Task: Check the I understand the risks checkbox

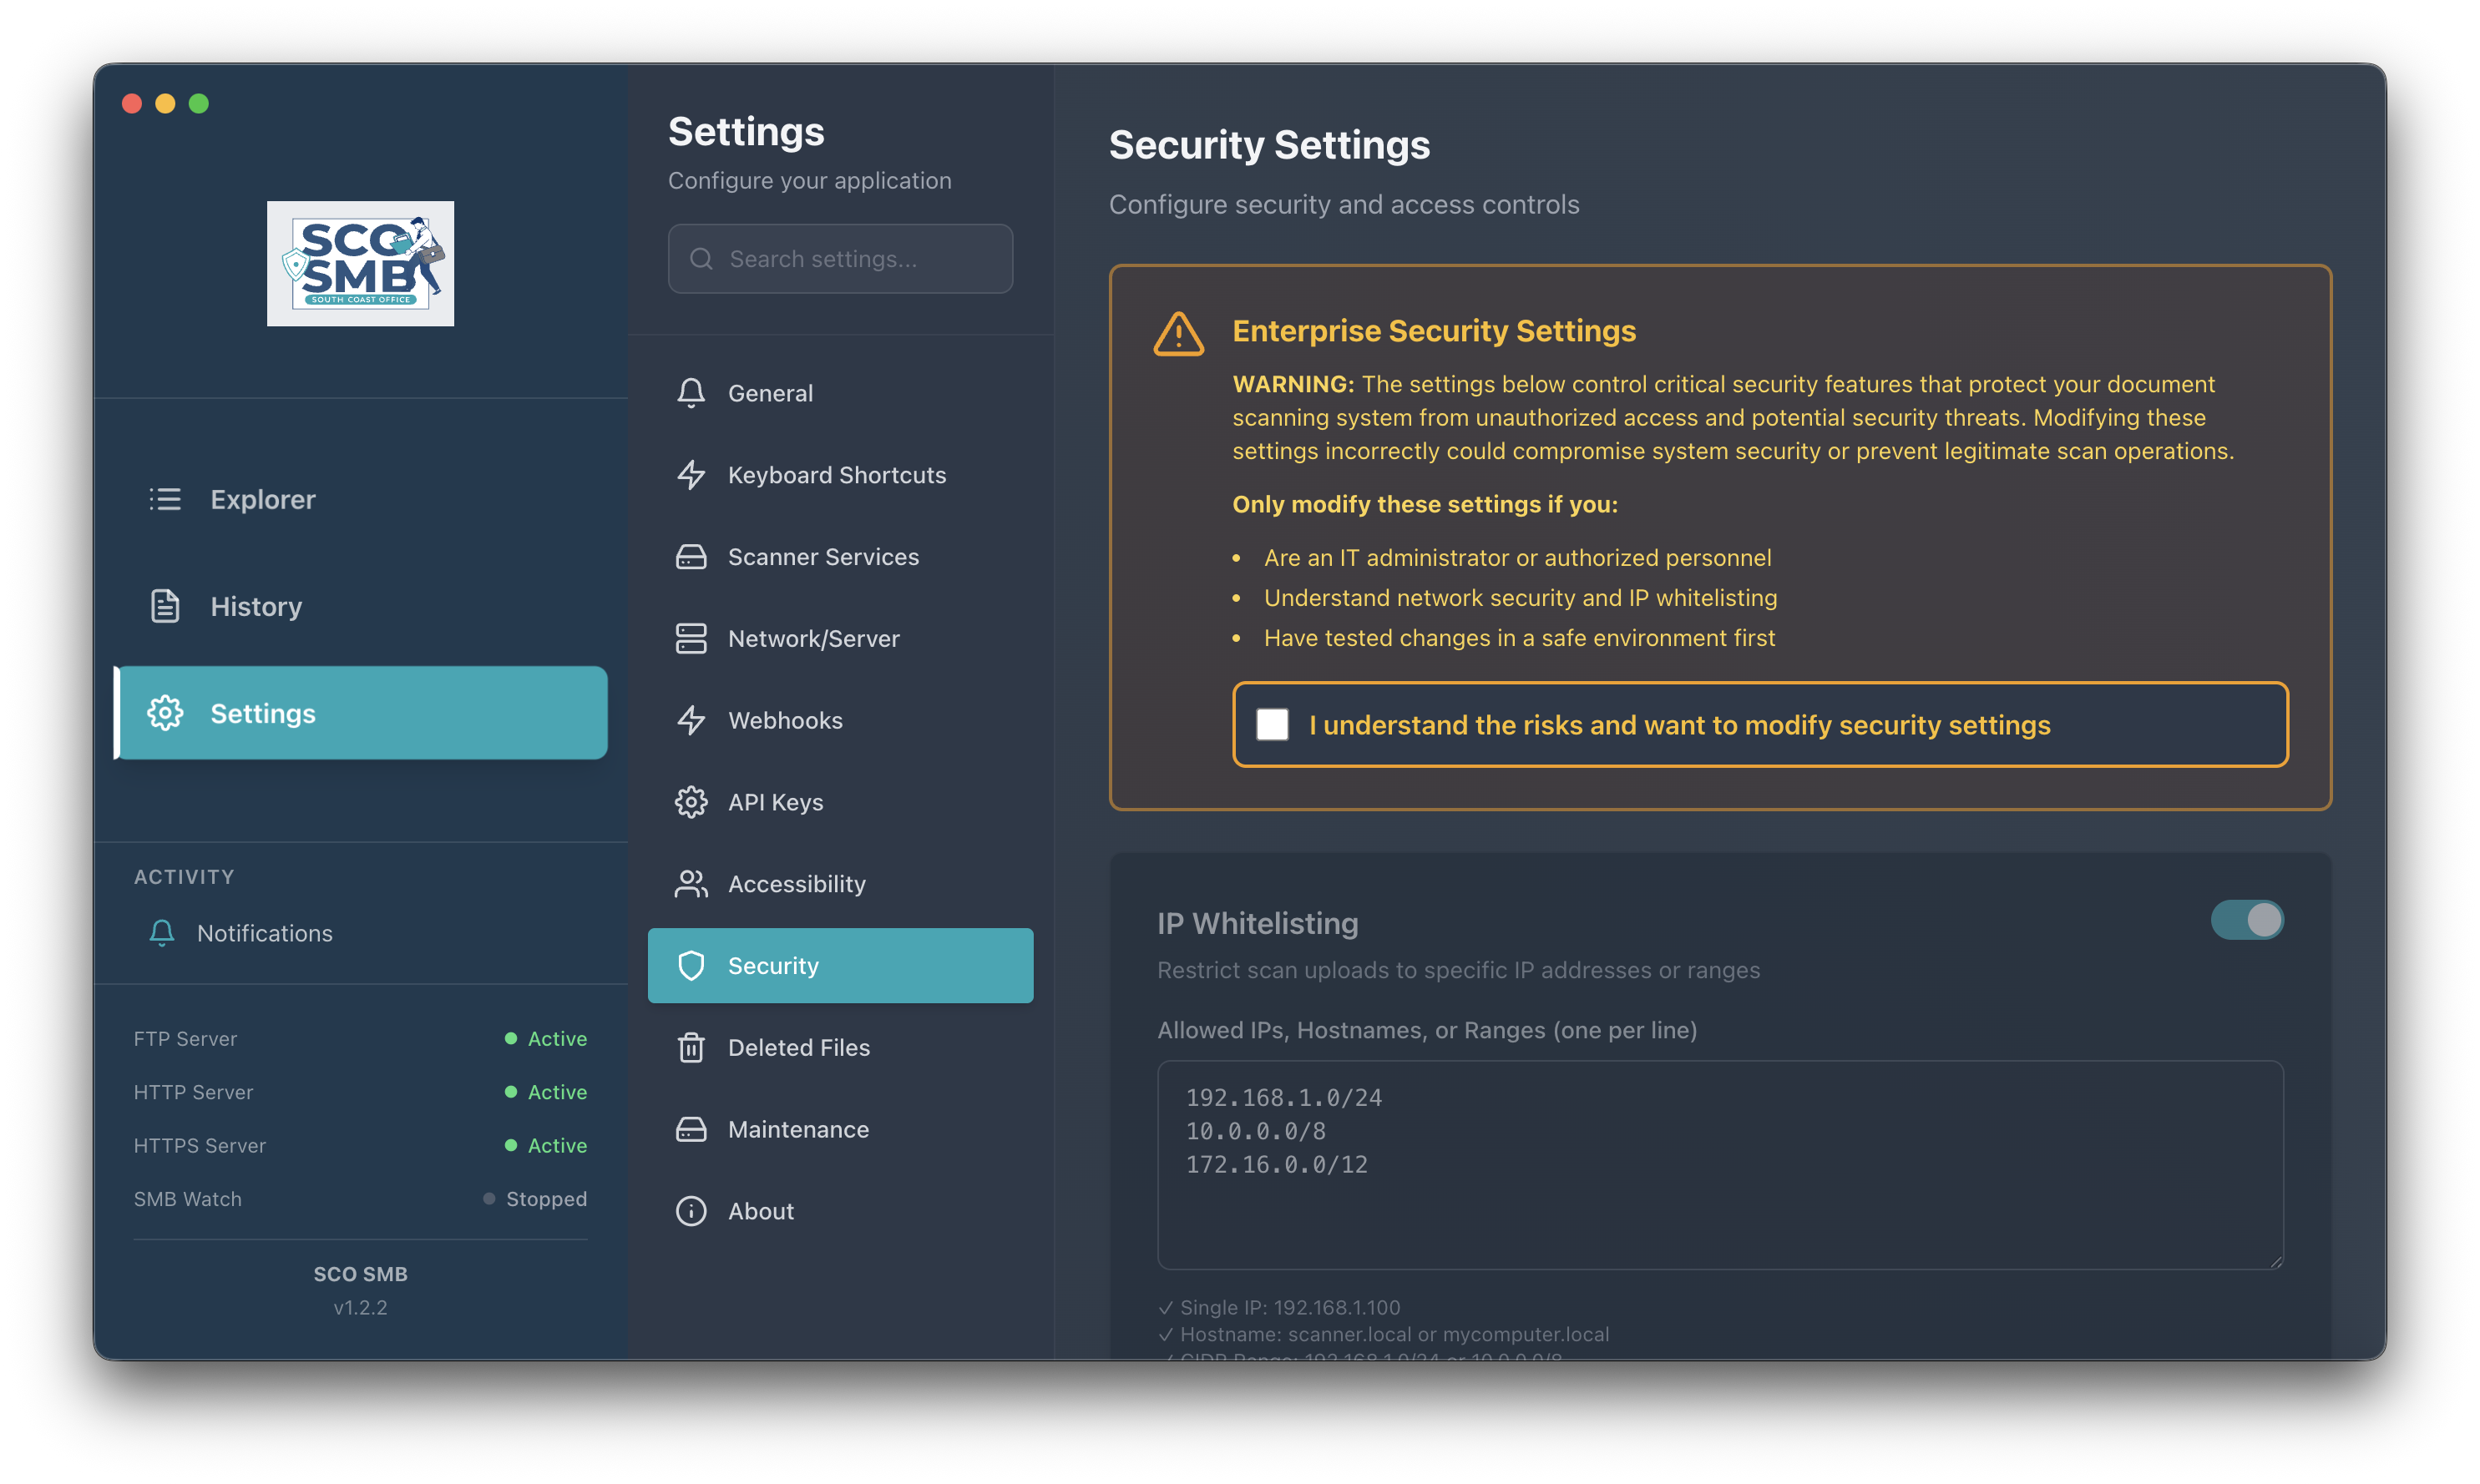Action: tap(1273, 724)
